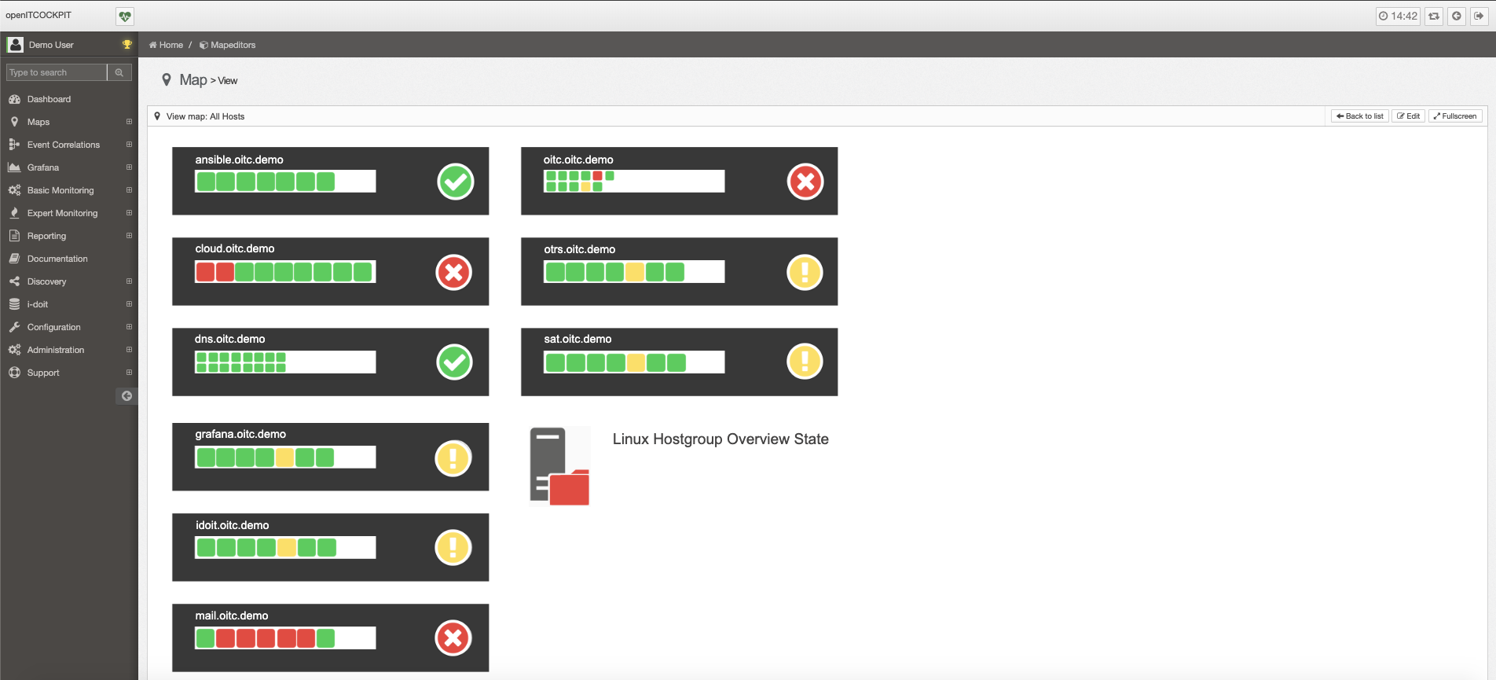Viewport: 1496px width, 680px height.
Task: Click Linux Hostgroup Overview State label
Action: click(720, 439)
